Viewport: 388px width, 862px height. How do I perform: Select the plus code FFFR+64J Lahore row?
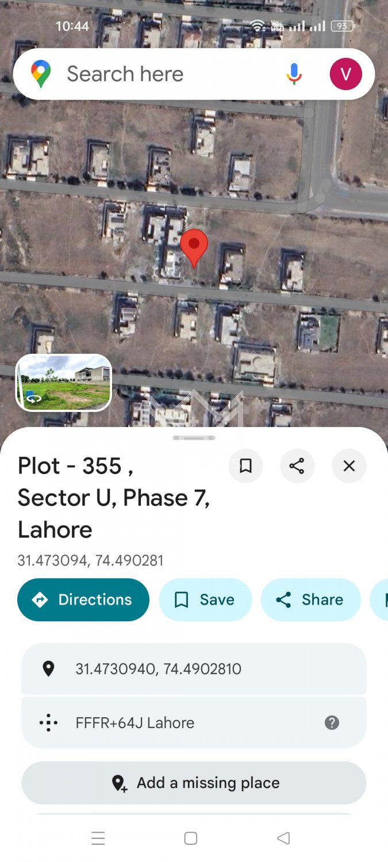pyautogui.click(x=194, y=722)
